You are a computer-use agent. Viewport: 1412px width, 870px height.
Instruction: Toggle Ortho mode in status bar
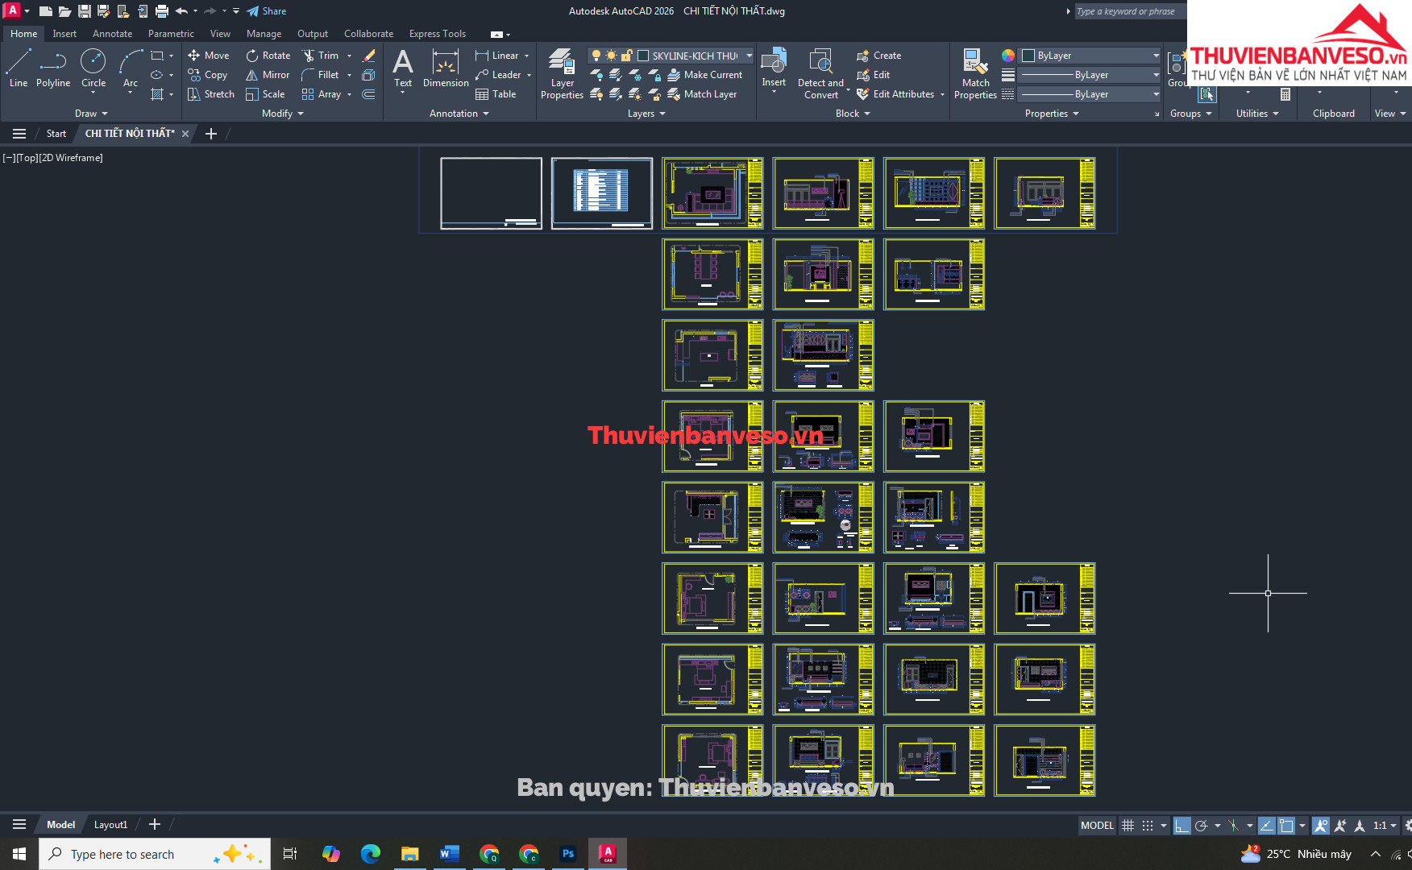(x=1182, y=825)
